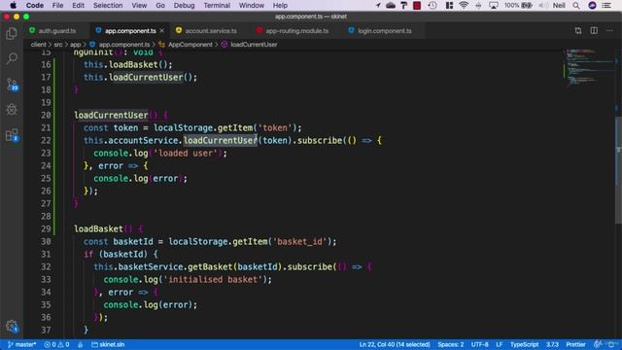Change indentation via Spaces: 2

coord(451,344)
